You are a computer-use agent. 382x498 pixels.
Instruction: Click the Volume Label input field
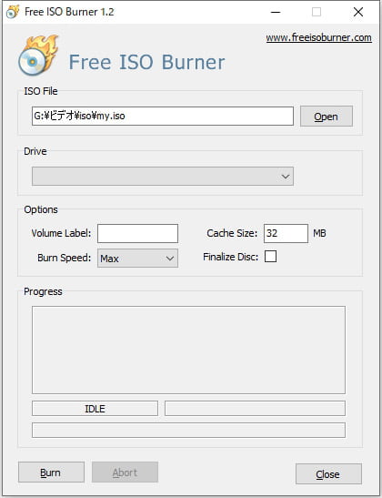tap(137, 233)
